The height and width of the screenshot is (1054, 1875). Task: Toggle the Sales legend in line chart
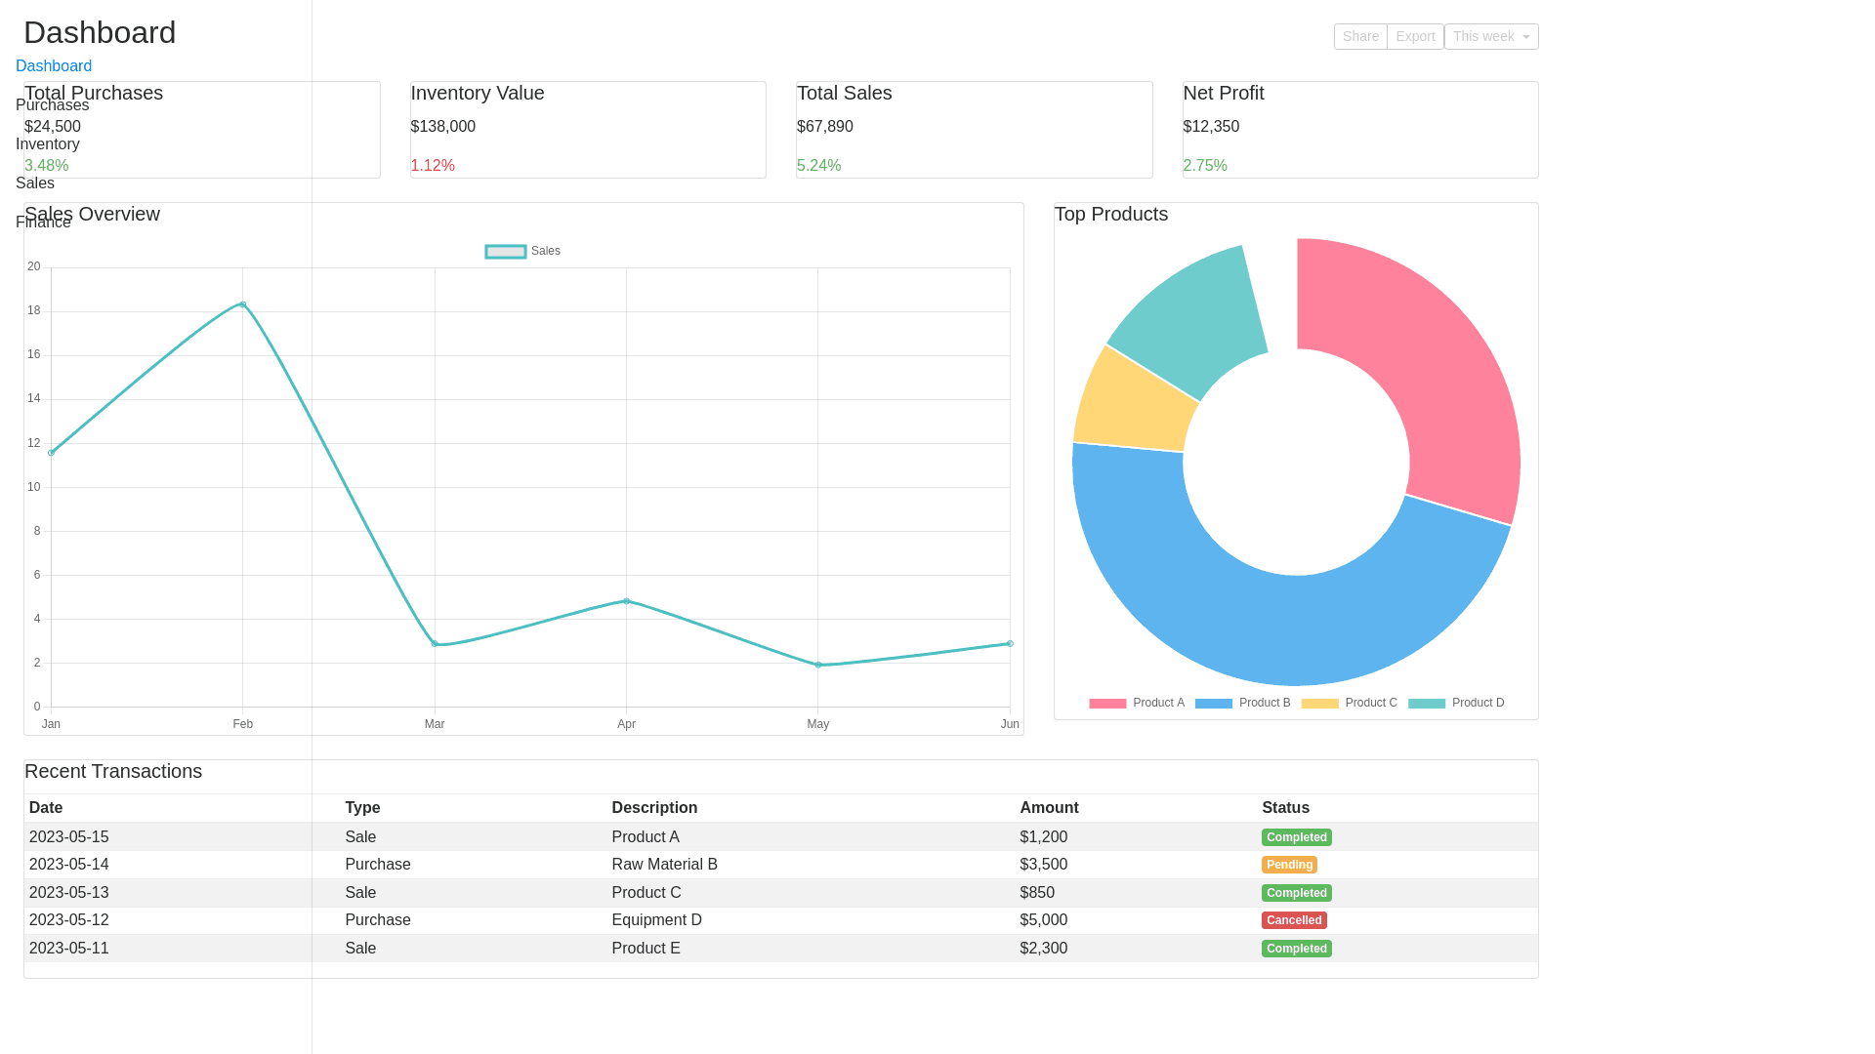pos(522,251)
